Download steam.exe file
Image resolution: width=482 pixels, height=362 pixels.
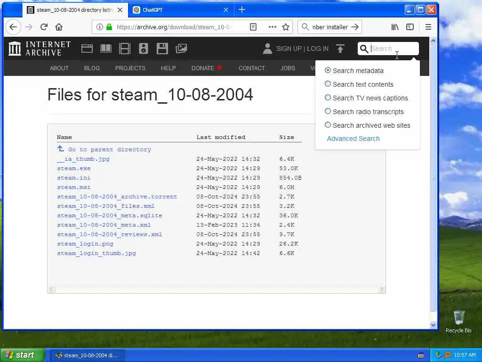pos(73,168)
